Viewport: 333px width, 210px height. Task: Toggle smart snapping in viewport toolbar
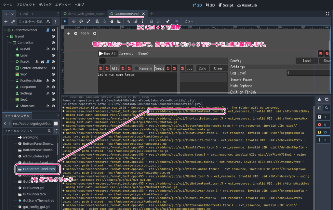tap(128, 21)
